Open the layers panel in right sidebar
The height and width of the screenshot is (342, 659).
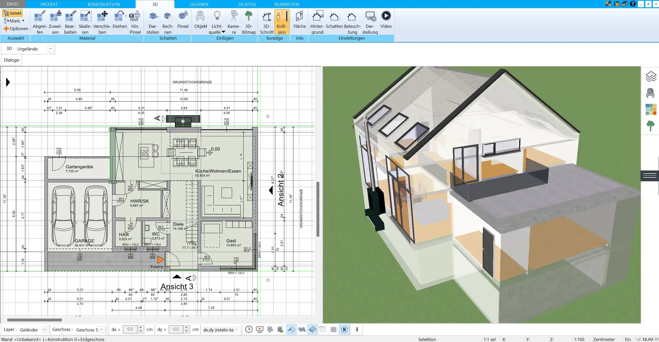[x=650, y=76]
